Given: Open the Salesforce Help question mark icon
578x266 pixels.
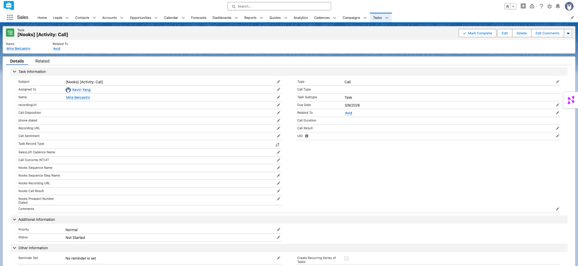Looking at the screenshot, I should [x=541, y=6].
